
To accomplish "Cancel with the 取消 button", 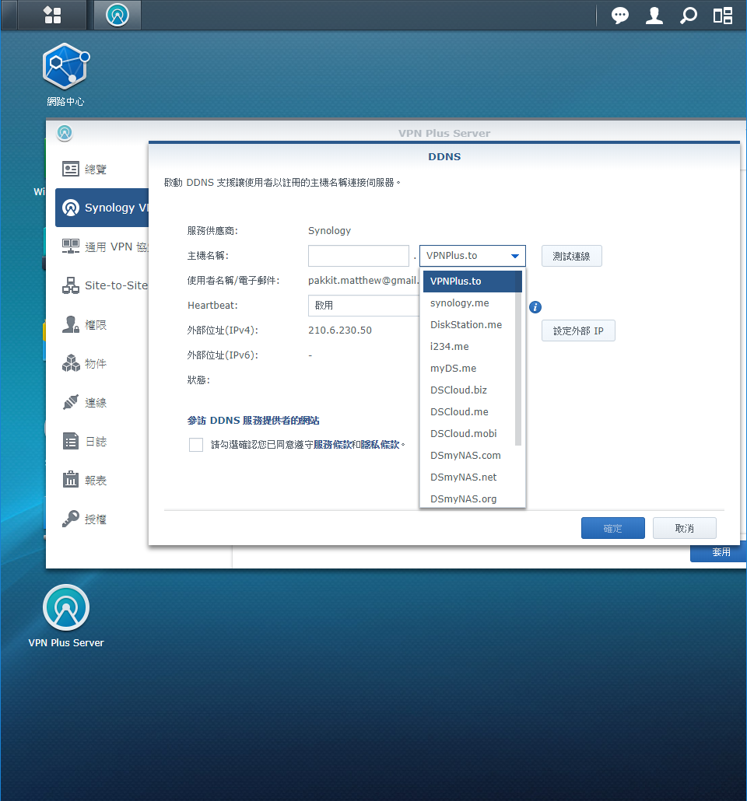I will (685, 528).
